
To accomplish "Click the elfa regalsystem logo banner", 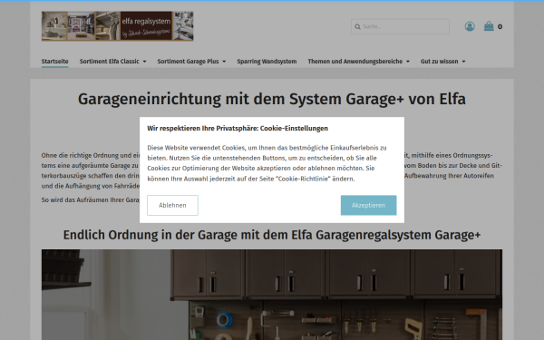I will click(x=117, y=26).
